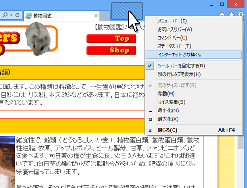Open Favorites star icon
This screenshot has width=247, height=188.
[231, 14]
